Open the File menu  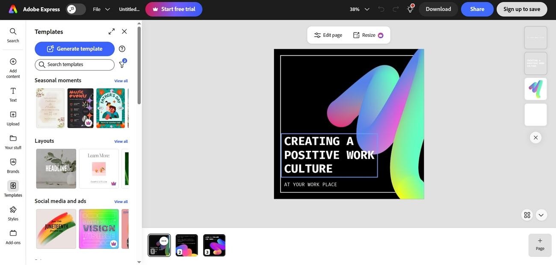click(x=97, y=9)
